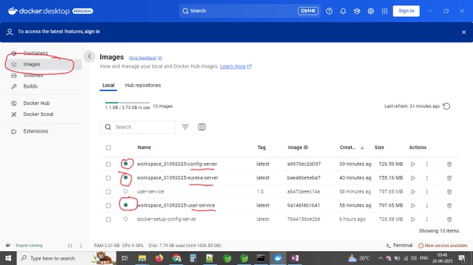
Task: Run the workspace_01092025-user-service image
Action: (x=413, y=206)
